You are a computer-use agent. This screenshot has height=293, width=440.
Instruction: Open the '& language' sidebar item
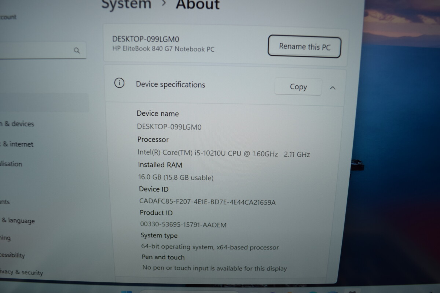[x=18, y=220]
